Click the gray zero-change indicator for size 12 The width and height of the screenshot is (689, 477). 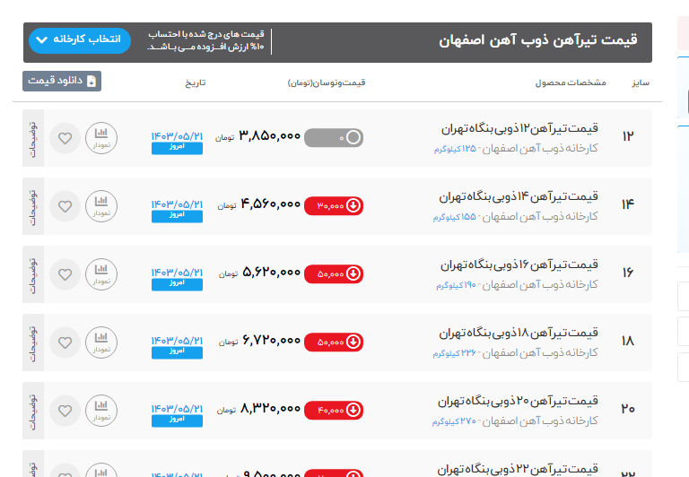pyautogui.click(x=334, y=137)
